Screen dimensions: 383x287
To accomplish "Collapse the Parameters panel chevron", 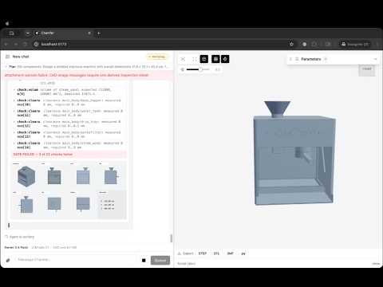I will (375, 59).
